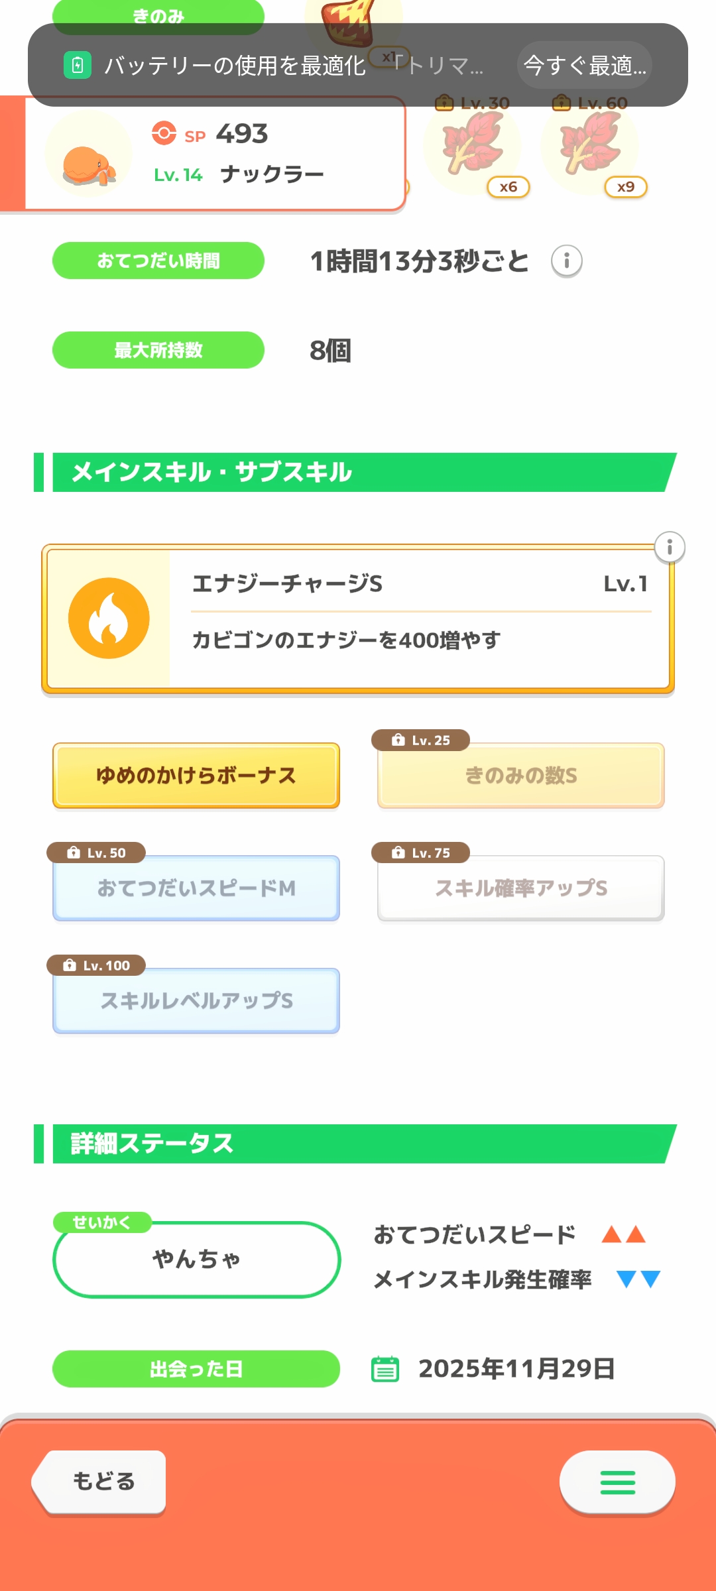
Task: Tap the Lv.30 locked berry icon
Action: 472,145
